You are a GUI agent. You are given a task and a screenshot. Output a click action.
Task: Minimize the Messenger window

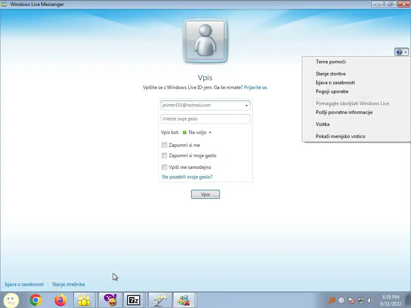click(377, 4)
